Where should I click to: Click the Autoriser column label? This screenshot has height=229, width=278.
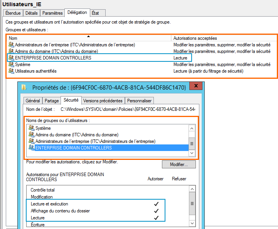pyautogui.click(x=155, y=179)
